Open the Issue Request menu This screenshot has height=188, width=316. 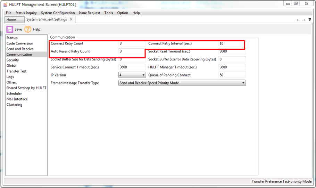89,13
